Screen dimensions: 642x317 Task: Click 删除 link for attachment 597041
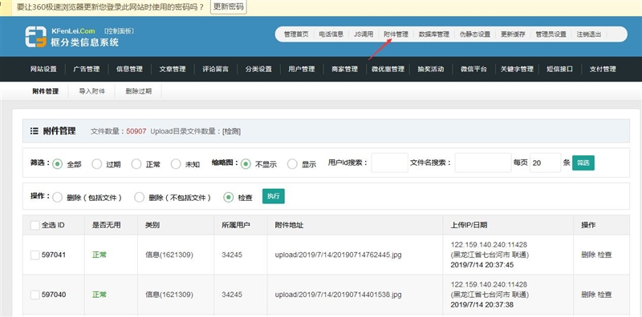point(588,255)
